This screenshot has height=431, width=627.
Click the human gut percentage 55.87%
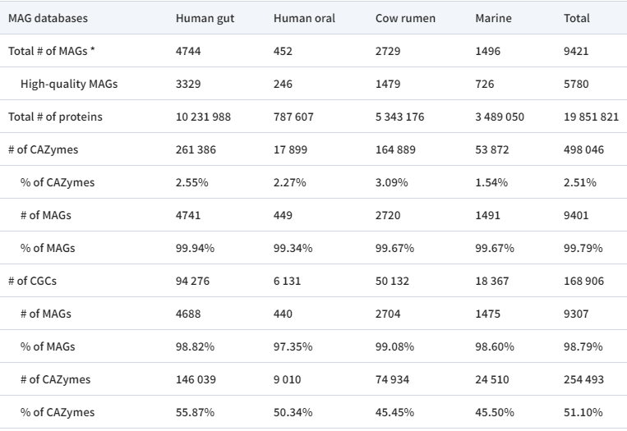coord(195,412)
